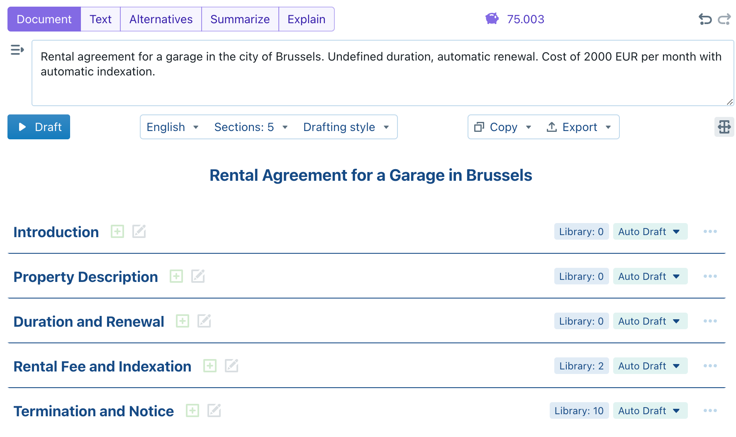This screenshot has height=437, width=736.
Task: Open the English language dropdown
Action: click(x=173, y=127)
